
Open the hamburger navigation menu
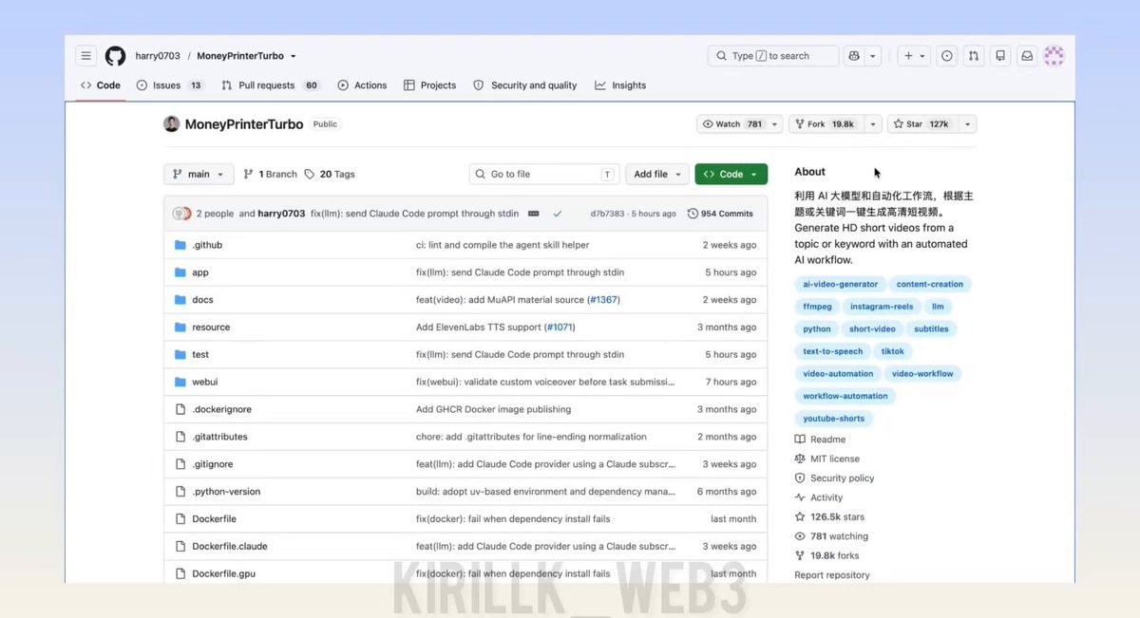[x=86, y=56]
